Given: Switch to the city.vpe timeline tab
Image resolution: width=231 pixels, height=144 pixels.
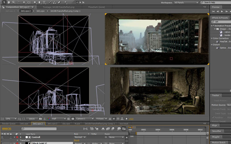Looking at the screenshot, I should pyautogui.click(x=66, y=124).
